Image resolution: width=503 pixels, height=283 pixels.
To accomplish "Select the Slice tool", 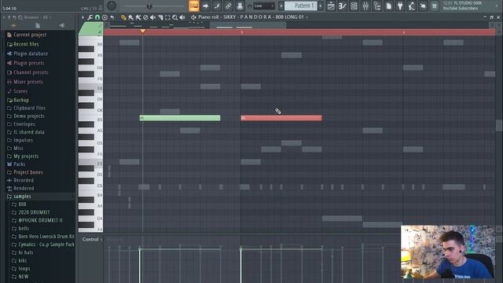I will (x=160, y=17).
